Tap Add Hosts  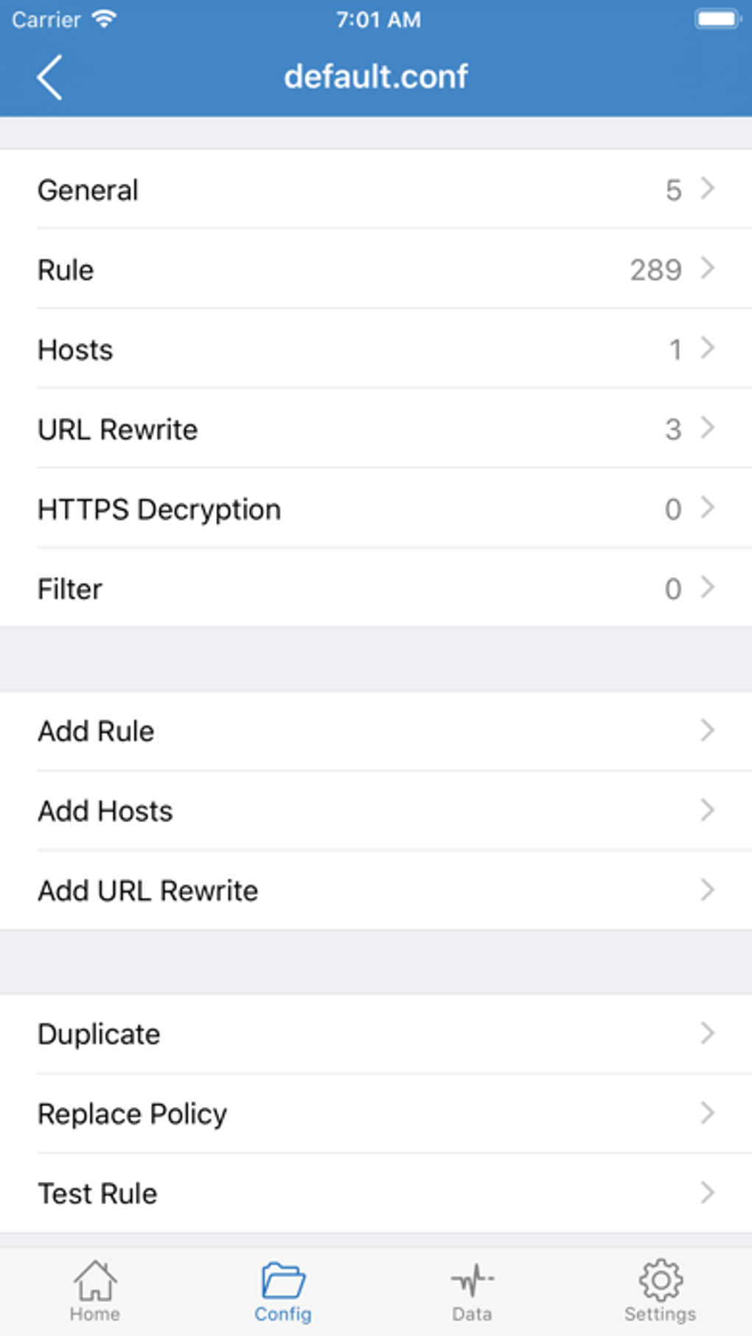click(x=376, y=811)
